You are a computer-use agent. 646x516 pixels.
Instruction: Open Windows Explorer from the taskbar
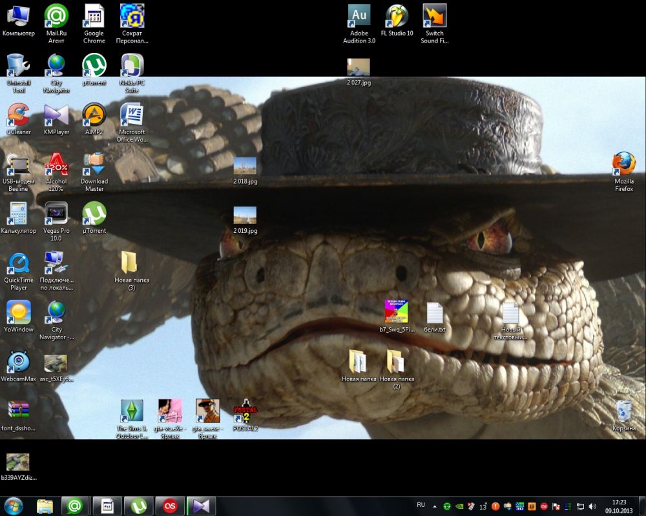(x=45, y=506)
